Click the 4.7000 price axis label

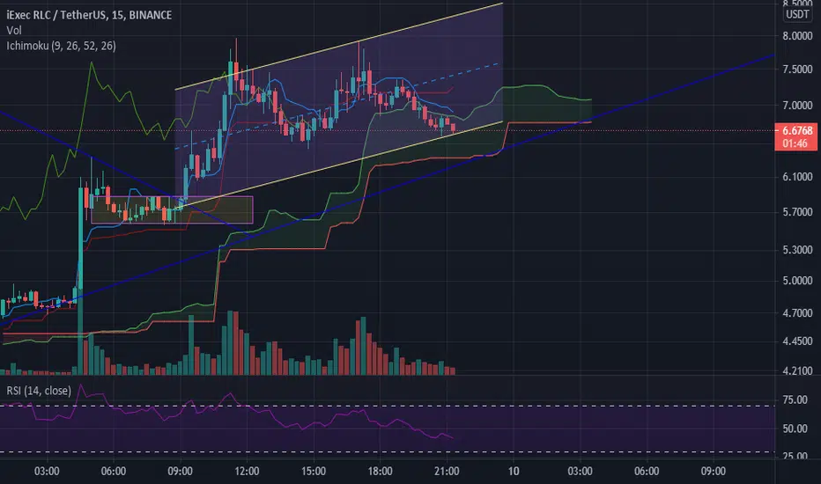(x=797, y=313)
